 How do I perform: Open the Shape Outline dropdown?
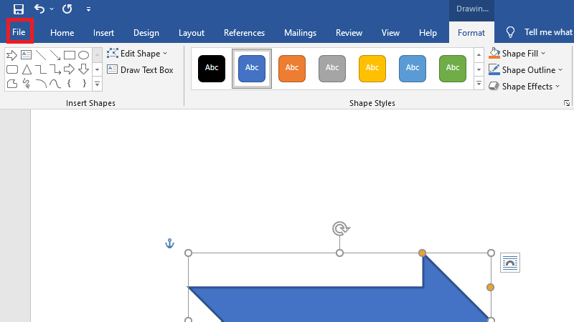click(522, 70)
